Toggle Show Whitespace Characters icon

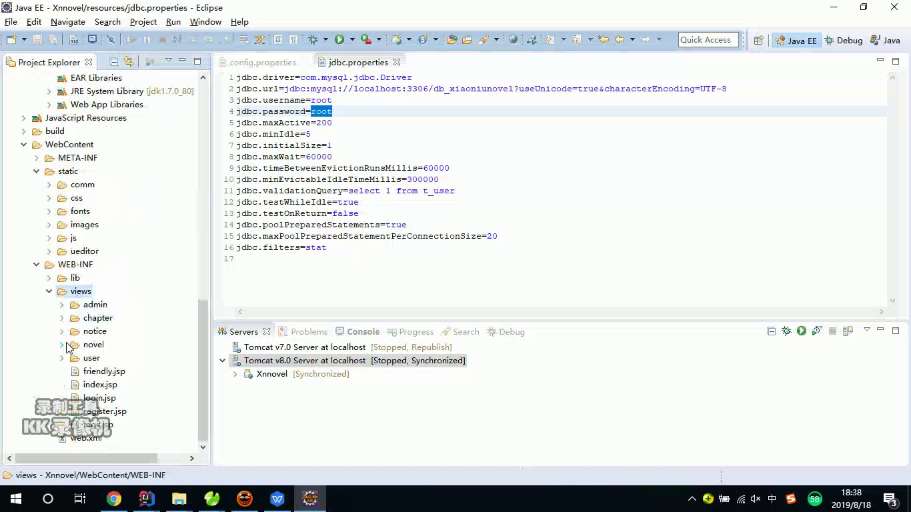(x=293, y=40)
